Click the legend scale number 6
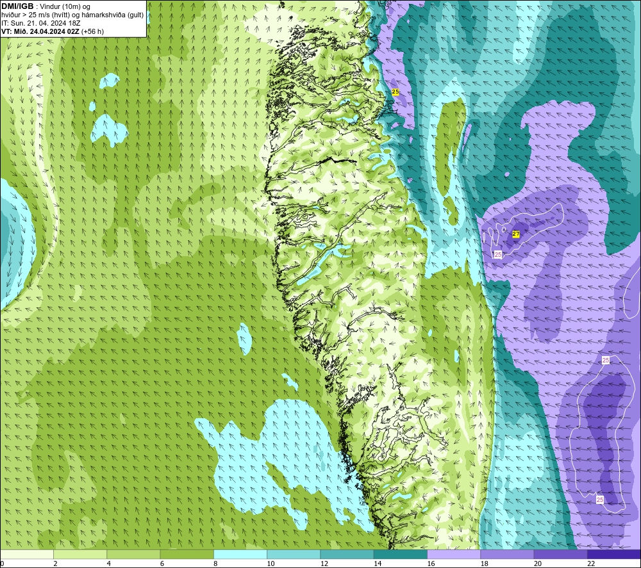This screenshot has height=568, width=641. point(162,564)
